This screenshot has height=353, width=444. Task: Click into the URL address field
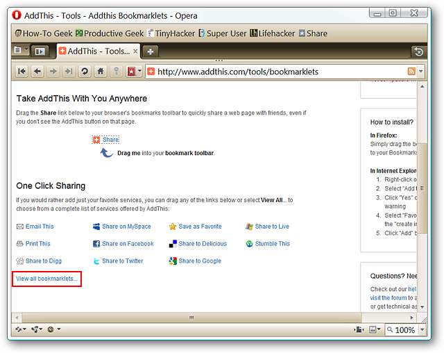point(277,72)
